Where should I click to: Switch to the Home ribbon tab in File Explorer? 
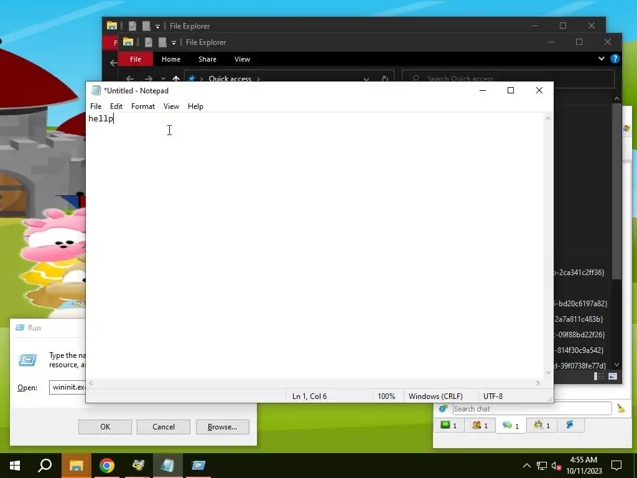click(171, 59)
